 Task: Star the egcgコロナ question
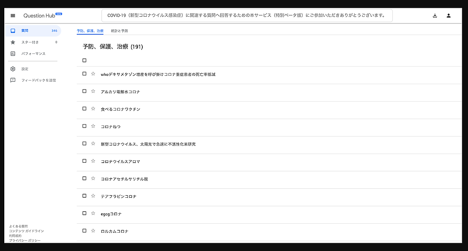click(93, 213)
